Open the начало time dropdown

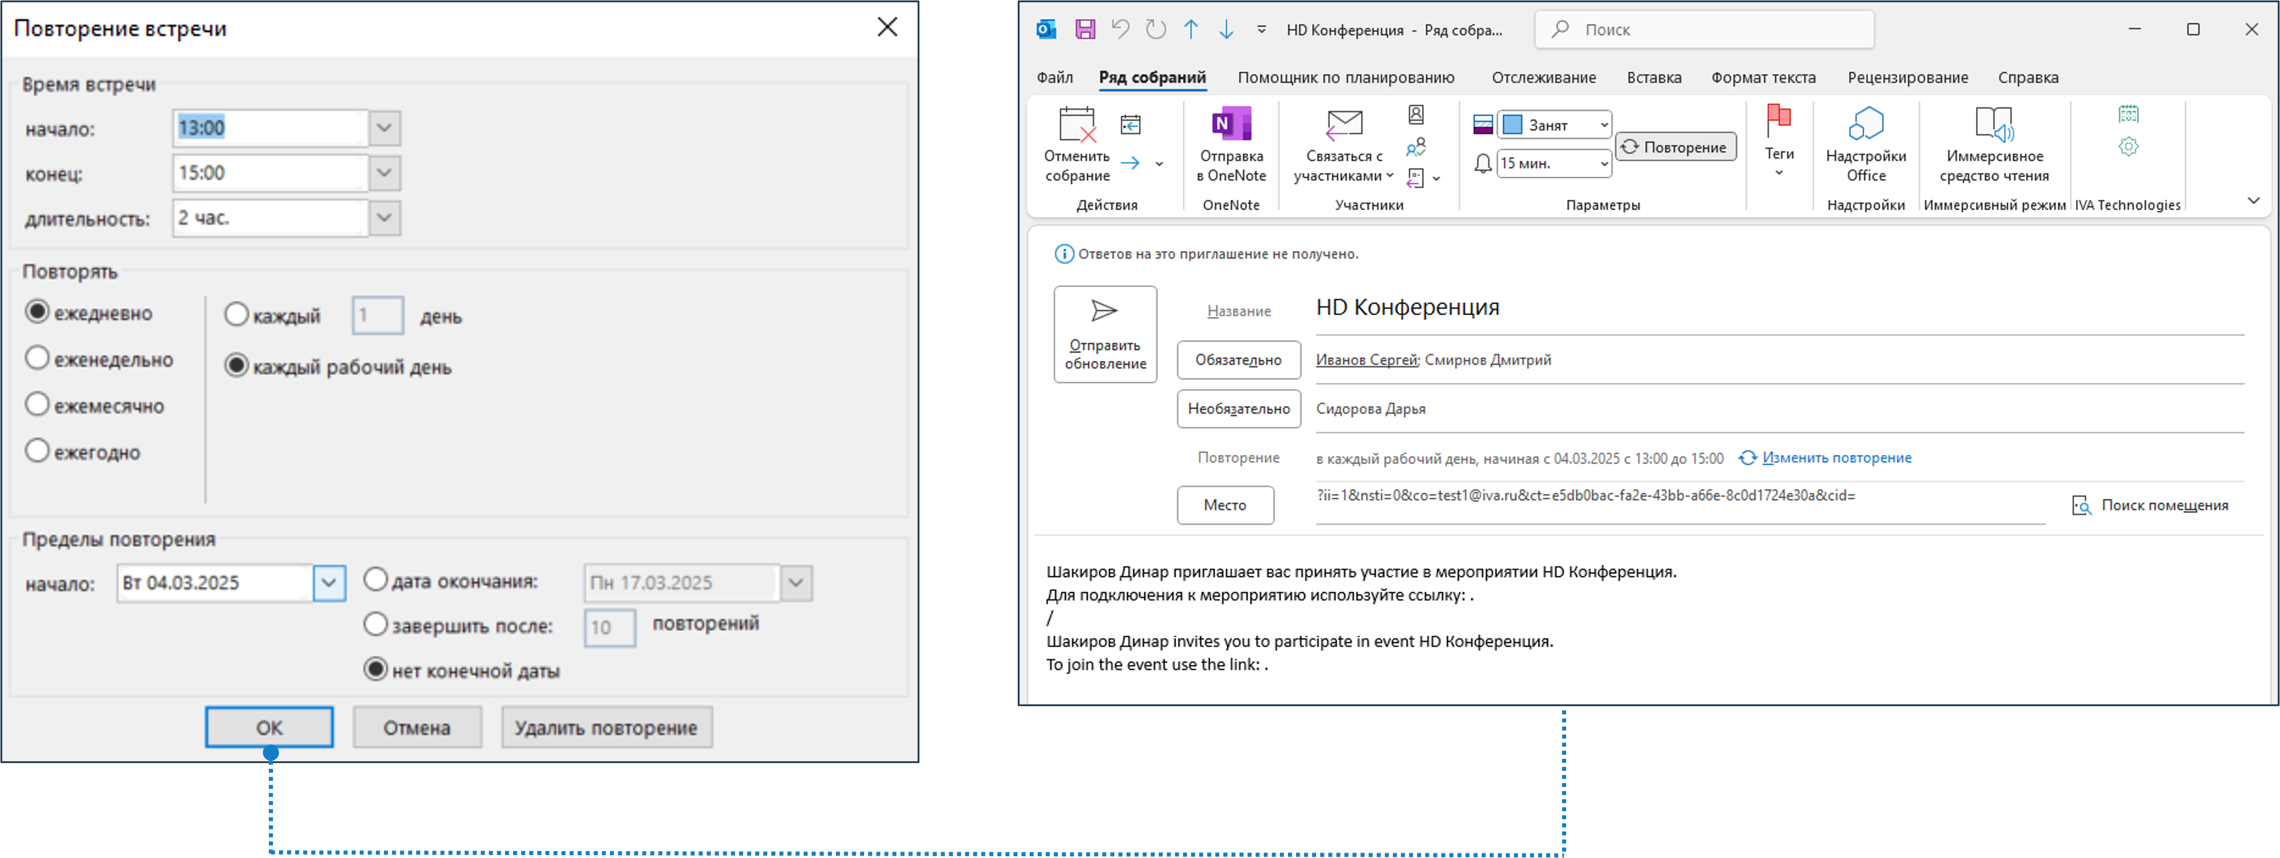384,129
